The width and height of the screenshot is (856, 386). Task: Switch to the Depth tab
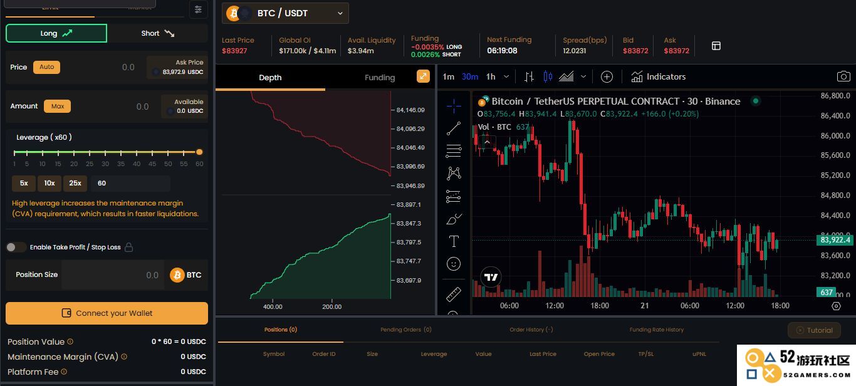(270, 78)
